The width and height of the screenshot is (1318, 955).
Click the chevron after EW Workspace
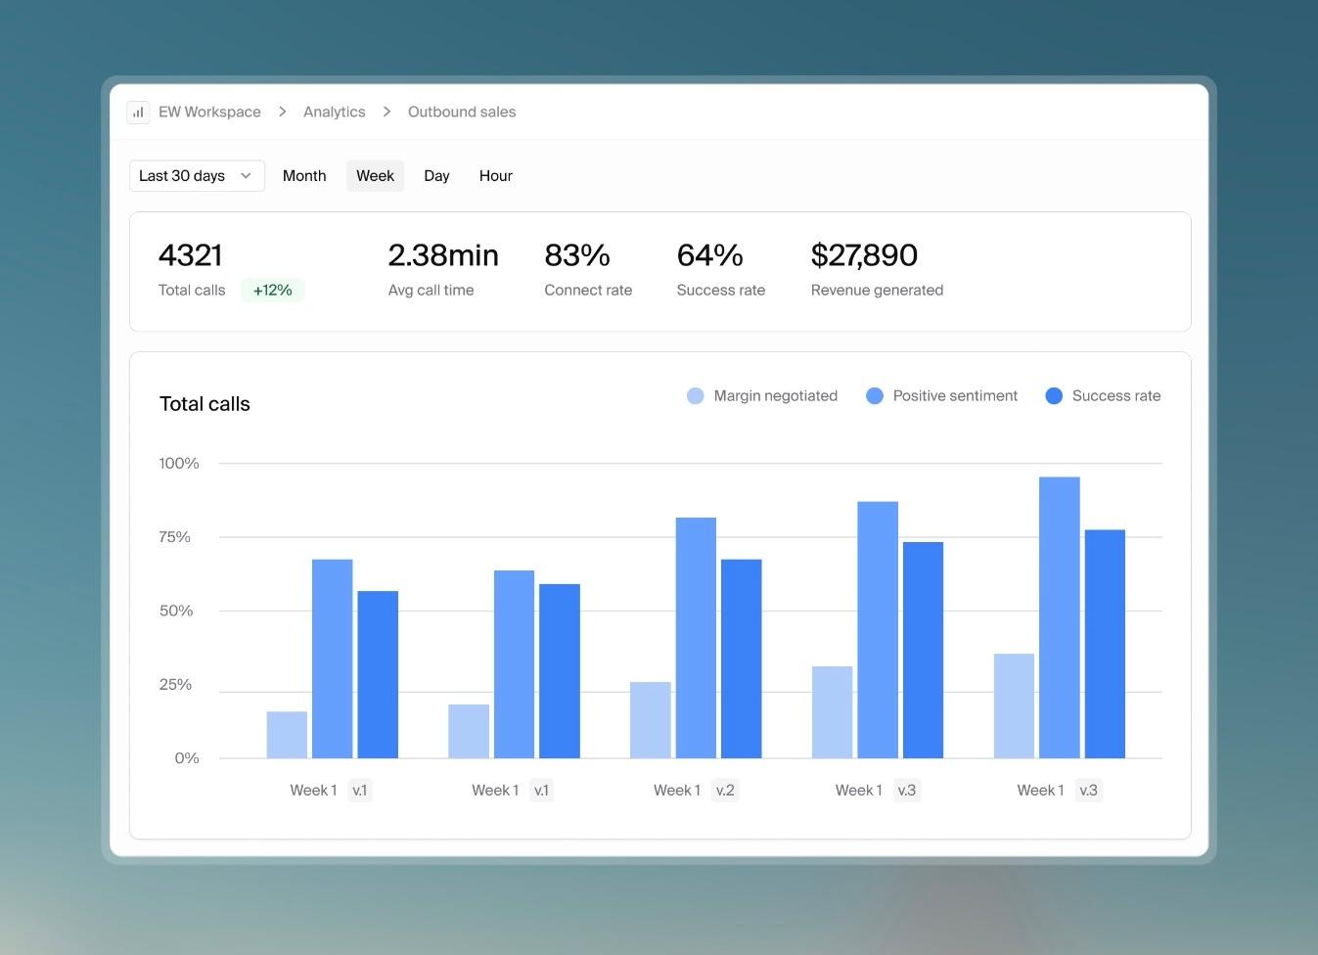point(281,112)
